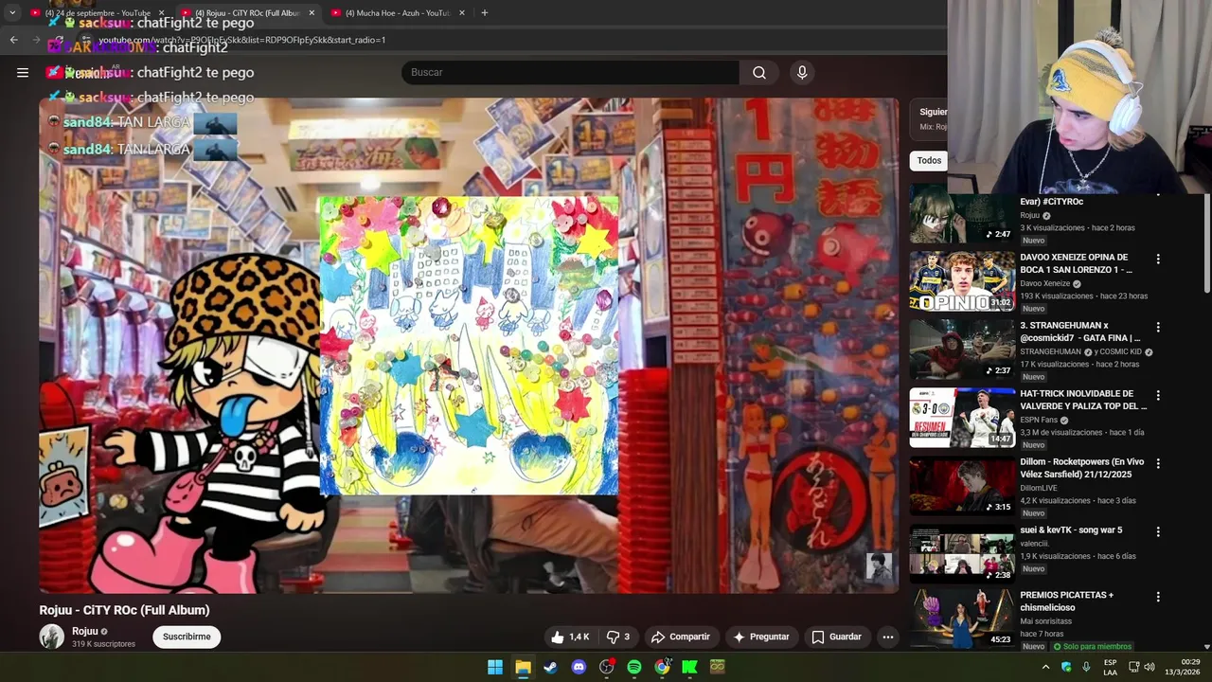Open the Preguntar AI button
The width and height of the screenshot is (1212, 682).
coord(761,637)
